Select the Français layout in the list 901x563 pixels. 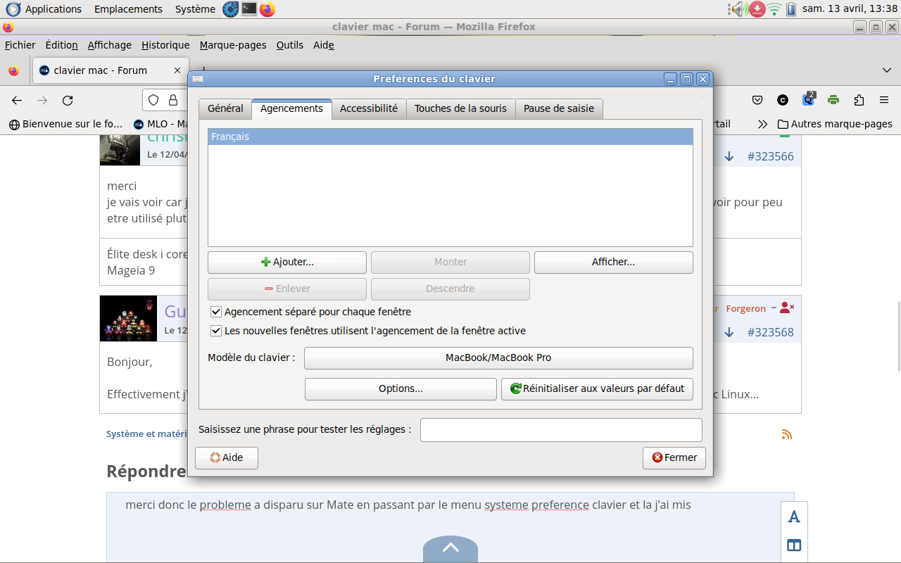[450, 137]
